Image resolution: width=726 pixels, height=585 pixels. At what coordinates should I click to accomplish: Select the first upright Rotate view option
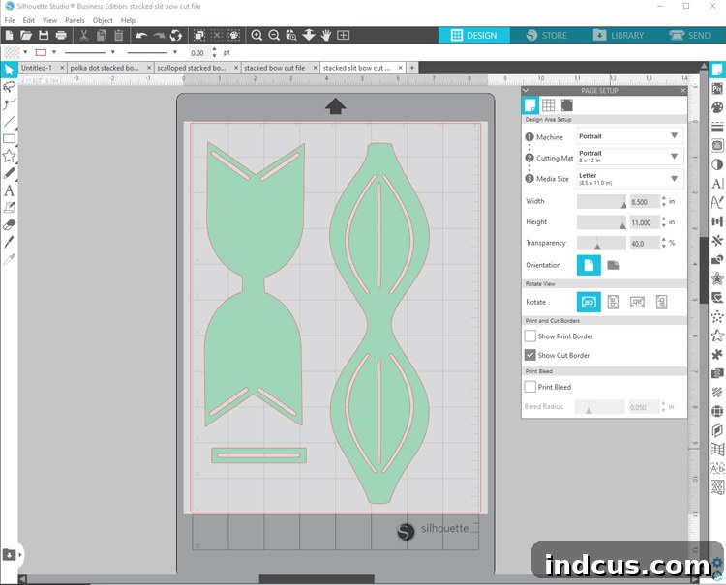point(589,302)
